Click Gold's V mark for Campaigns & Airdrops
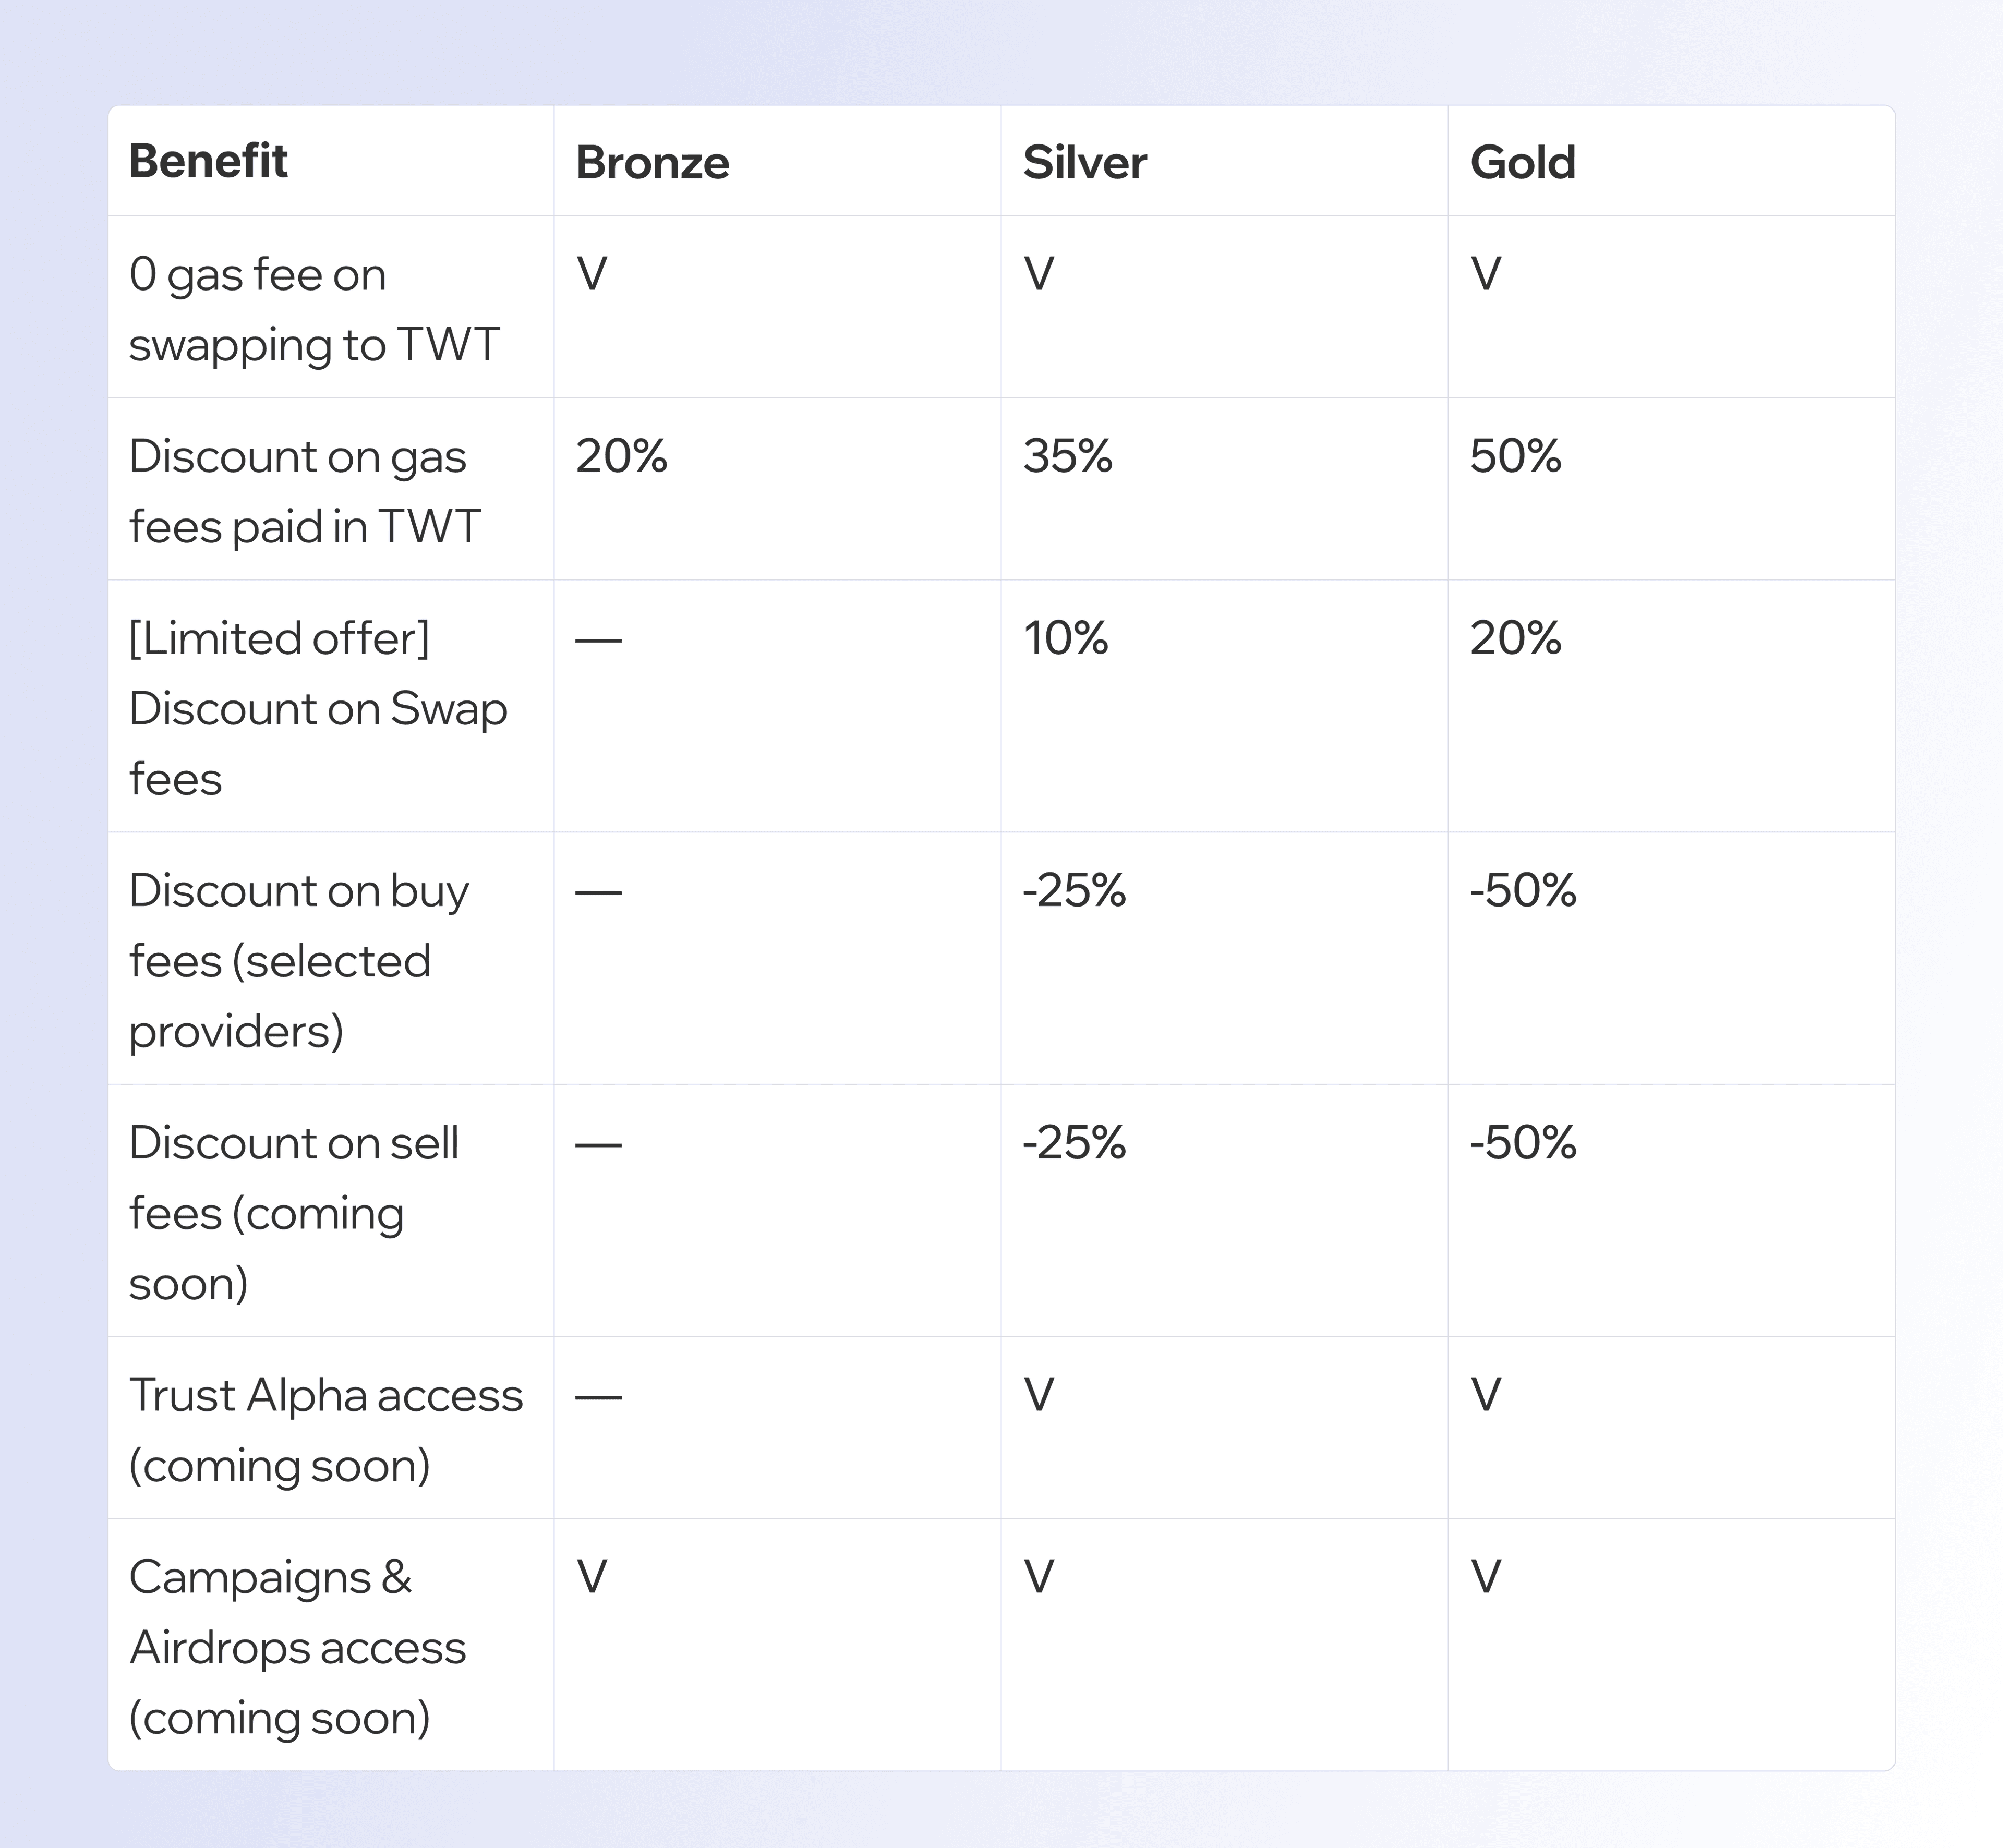The height and width of the screenshot is (1848, 2003). point(1486,1577)
